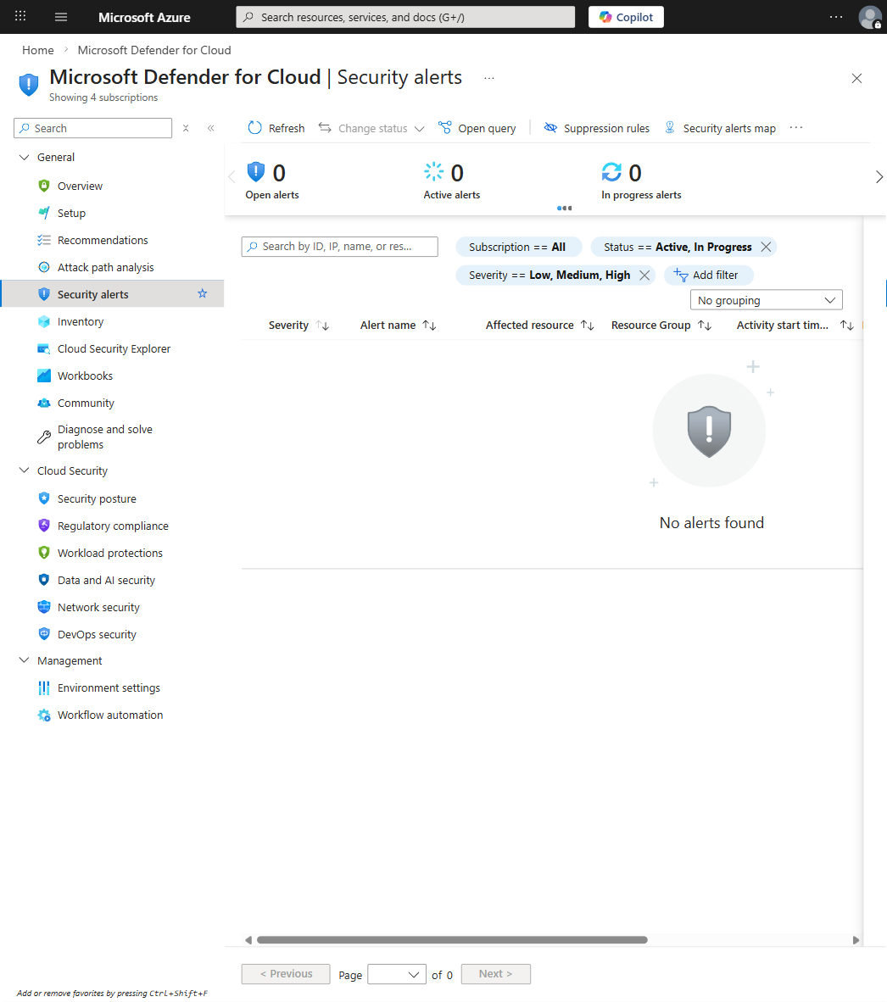887x1002 pixels.
Task: Click Open query
Action: pyautogui.click(x=477, y=128)
